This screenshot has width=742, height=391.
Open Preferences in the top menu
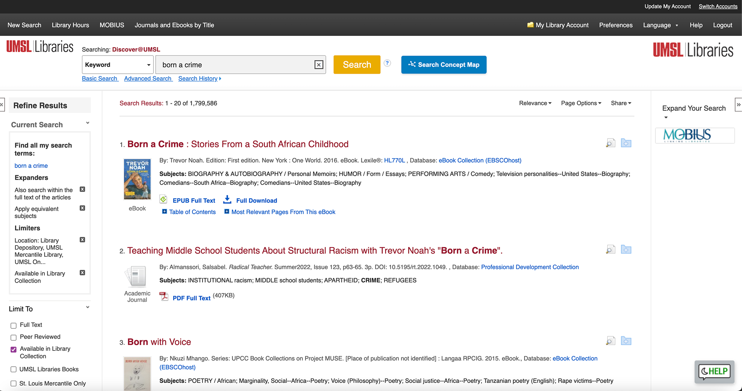pyautogui.click(x=616, y=25)
